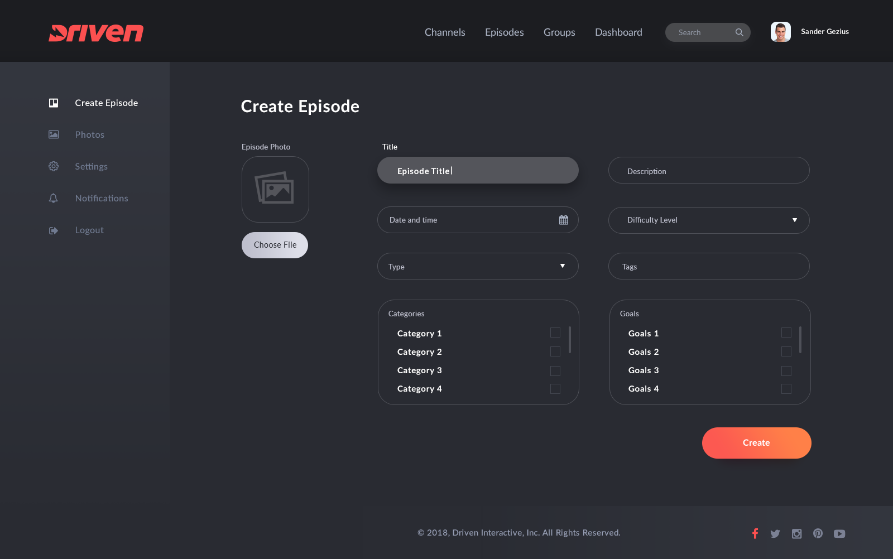Open Sander Gezius user profile menu

tap(810, 32)
